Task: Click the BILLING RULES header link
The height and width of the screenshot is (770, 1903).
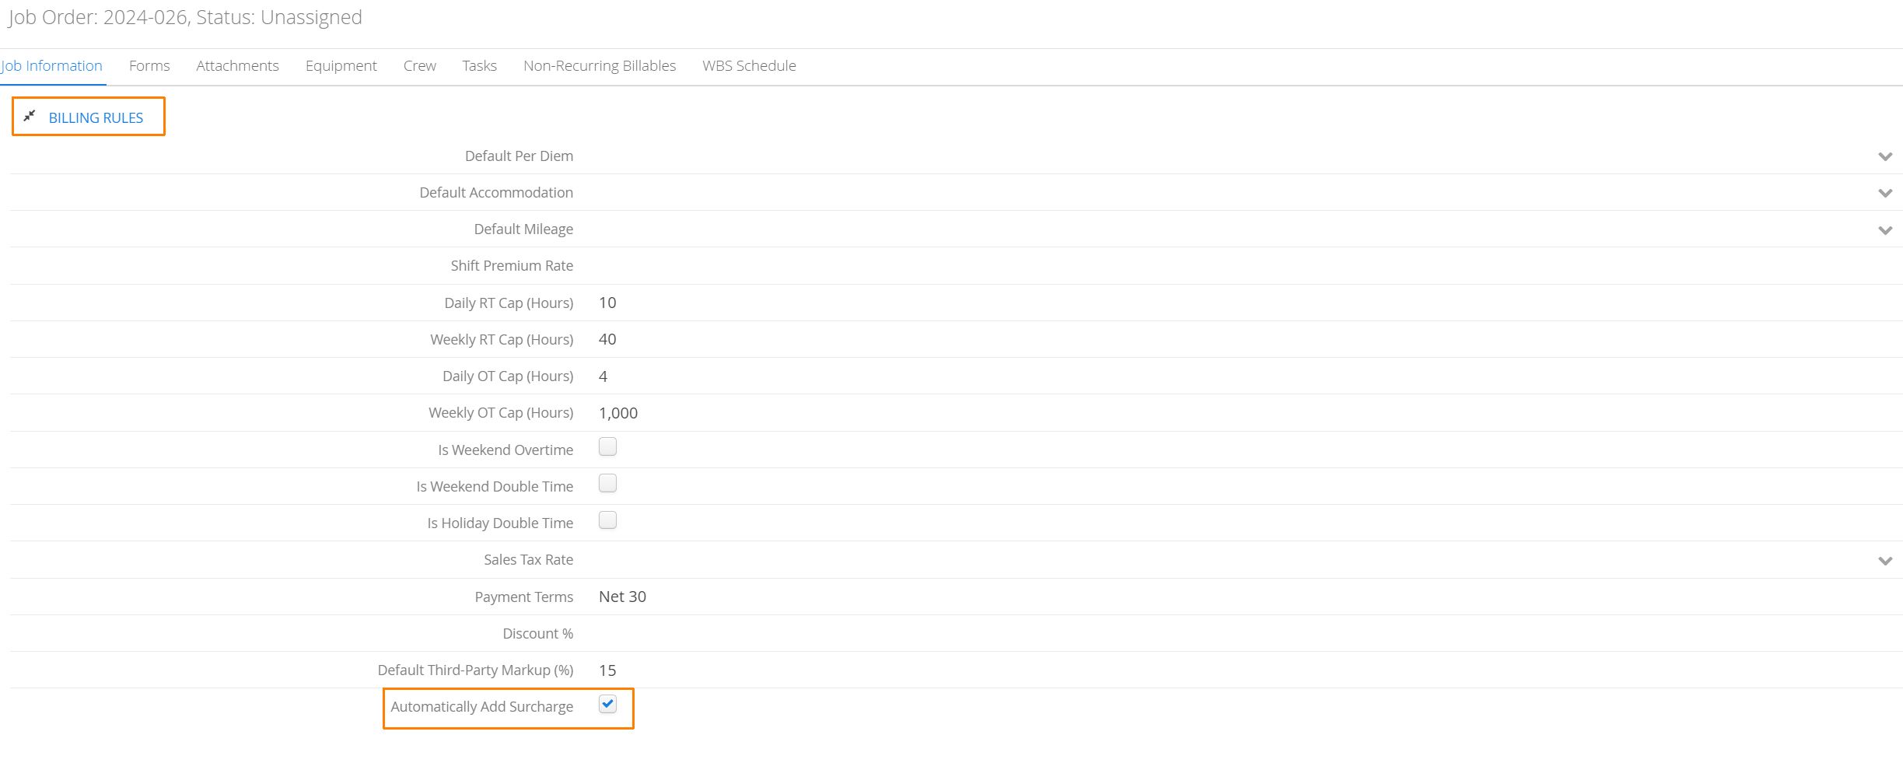Action: [x=96, y=117]
